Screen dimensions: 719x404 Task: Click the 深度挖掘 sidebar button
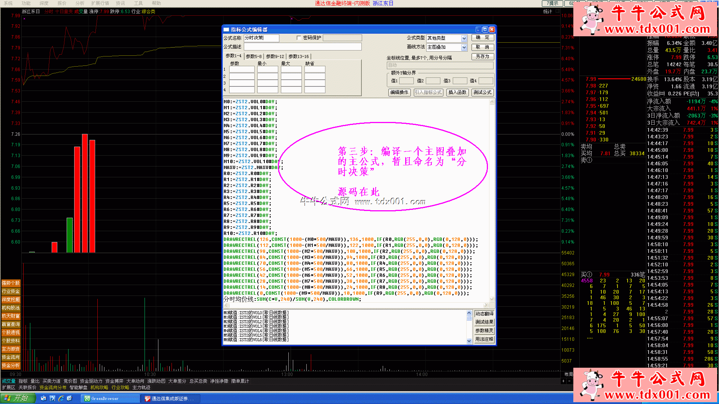11,300
